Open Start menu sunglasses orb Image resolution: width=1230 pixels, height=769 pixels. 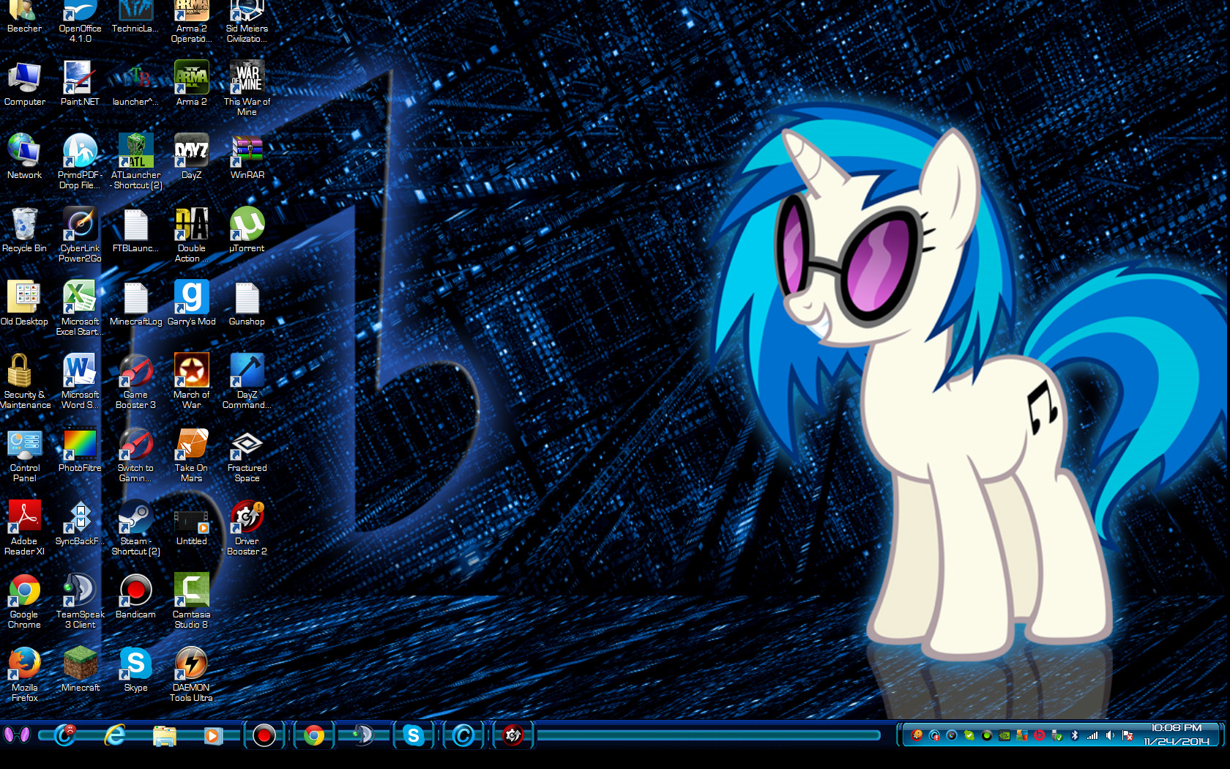[x=16, y=735]
